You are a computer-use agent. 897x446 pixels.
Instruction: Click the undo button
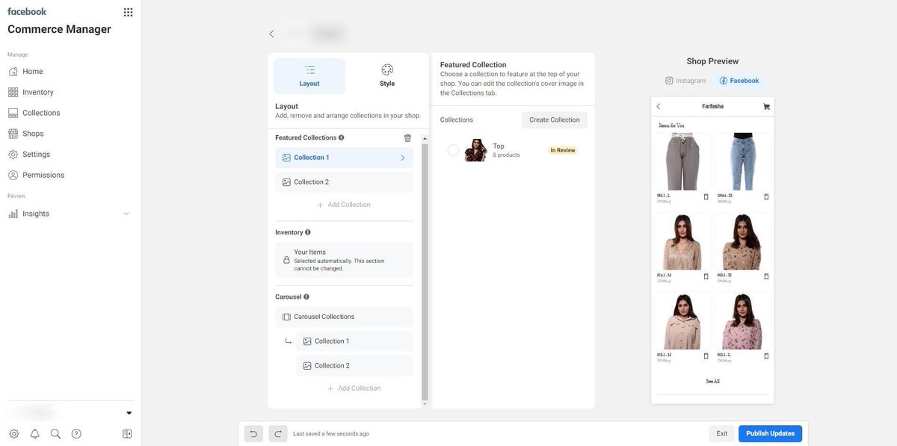tap(253, 434)
